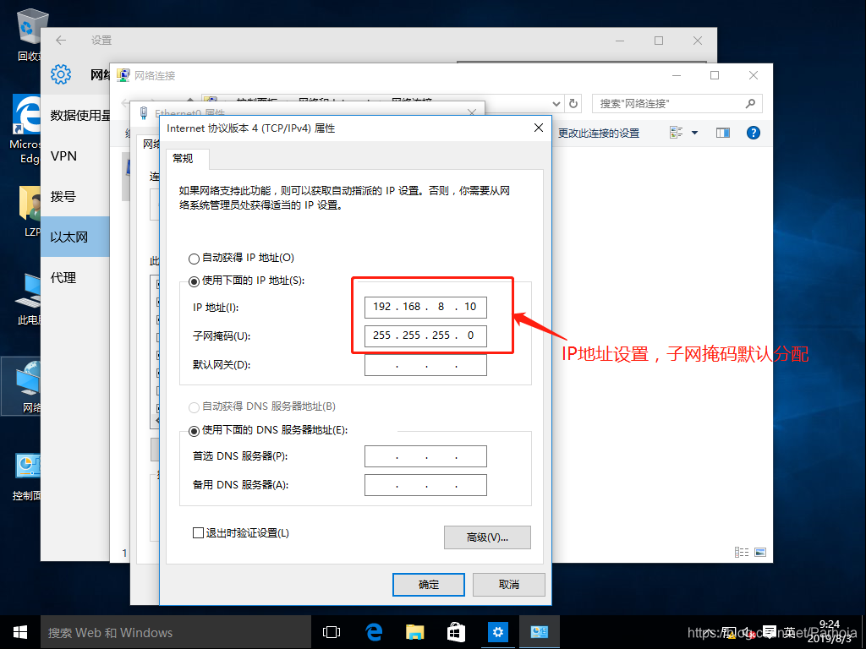
Task: Click '更改此连接的设置' toolbar command
Action: (x=599, y=133)
